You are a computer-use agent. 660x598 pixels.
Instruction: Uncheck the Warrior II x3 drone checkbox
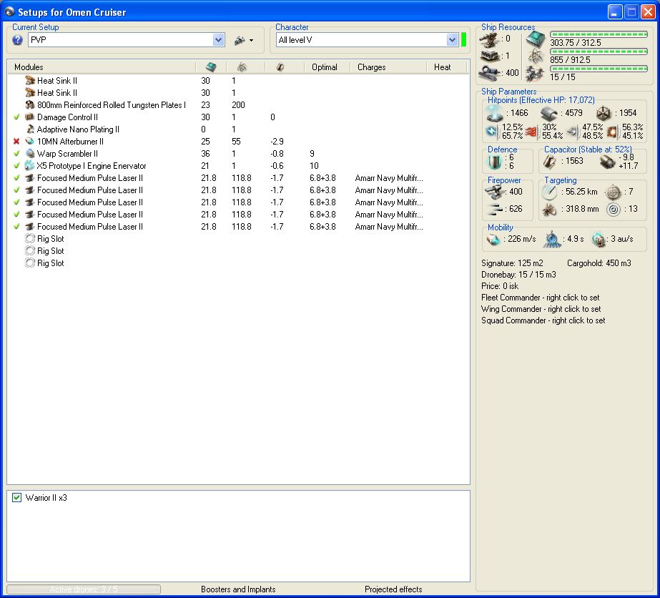[17, 497]
